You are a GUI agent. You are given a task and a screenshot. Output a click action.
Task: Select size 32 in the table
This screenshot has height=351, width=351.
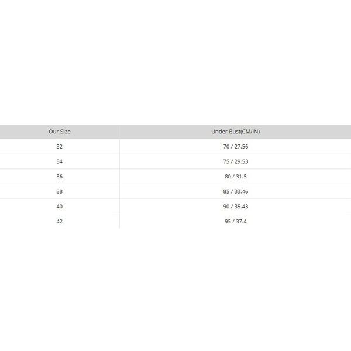[60, 146]
